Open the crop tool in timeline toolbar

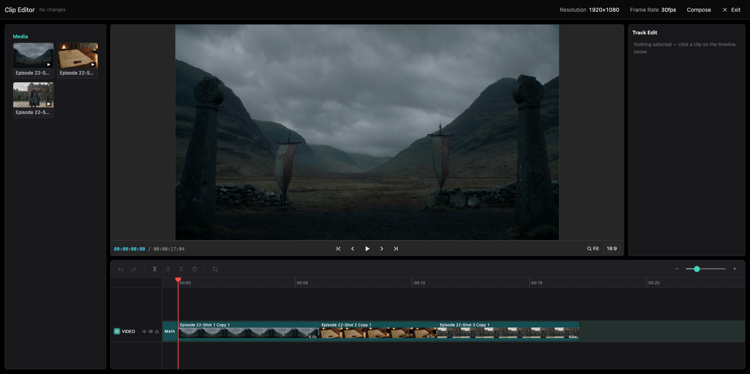click(215, 269)
